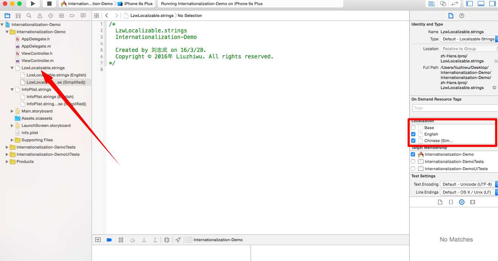Click the Internationalization-Demo scheme selector
Screen dimensions: 498x261
tap(87, 4)
